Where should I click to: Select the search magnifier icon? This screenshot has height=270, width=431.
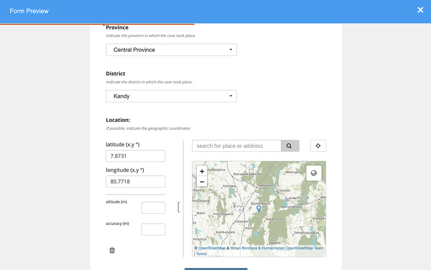point(290,145)
